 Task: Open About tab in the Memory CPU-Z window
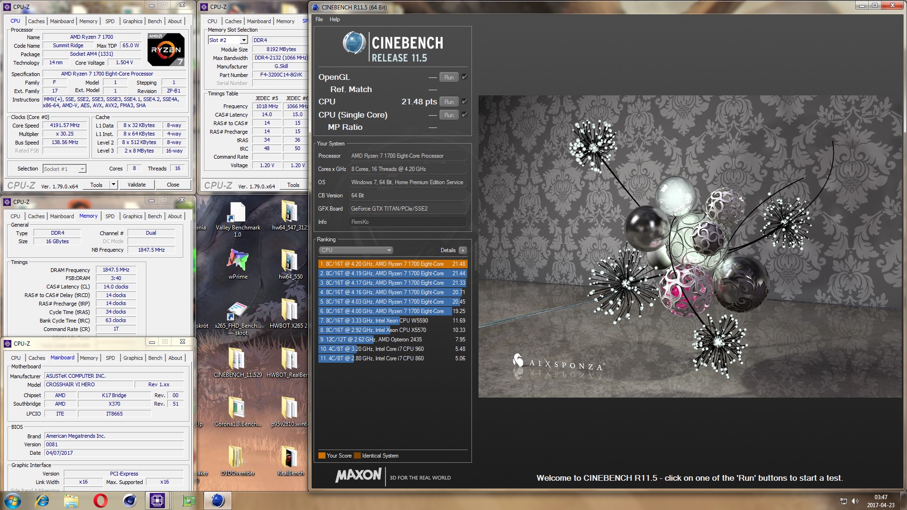(x=175, y=216)
